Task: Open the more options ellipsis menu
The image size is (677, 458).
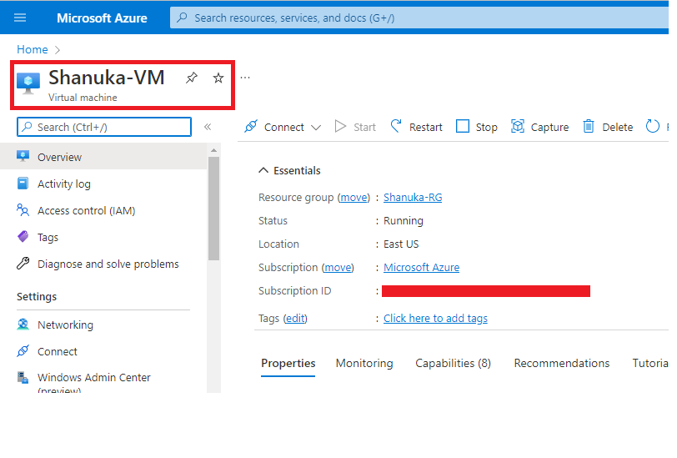Action: [x=245, y=78]
